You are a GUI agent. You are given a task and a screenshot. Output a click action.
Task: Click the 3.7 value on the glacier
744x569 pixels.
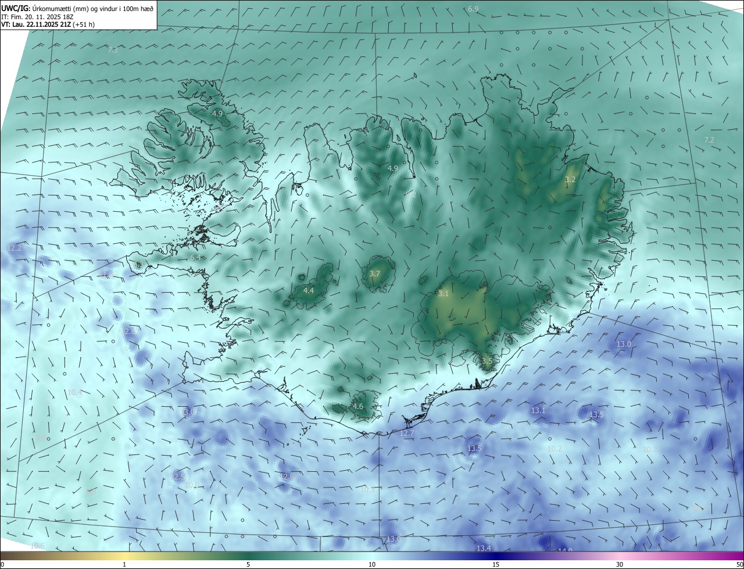(375, 274)
